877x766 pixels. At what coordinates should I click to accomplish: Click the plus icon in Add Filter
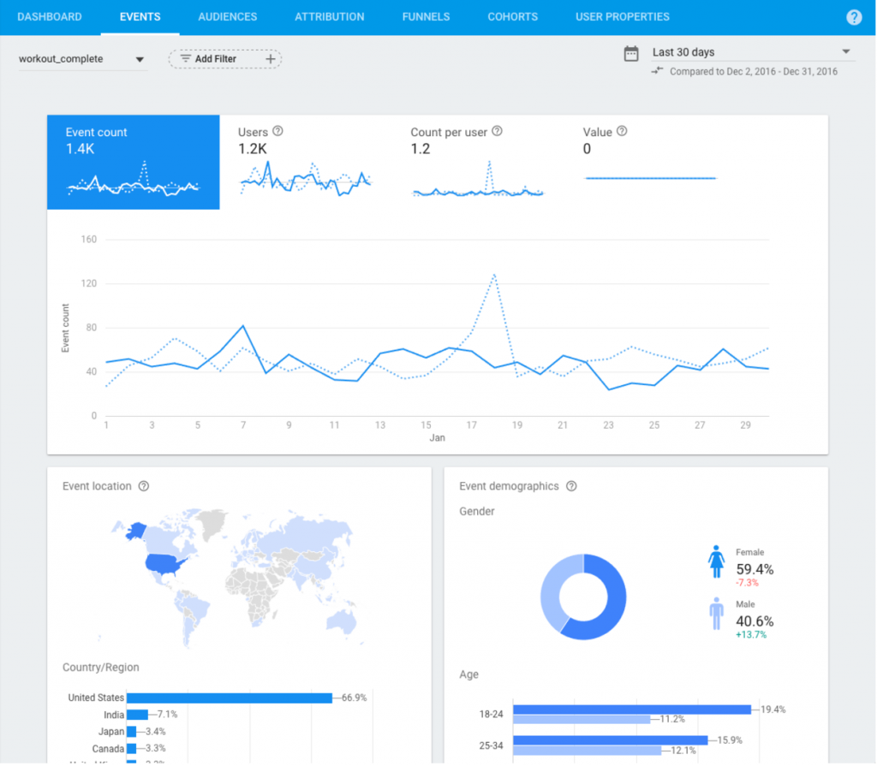270,59
